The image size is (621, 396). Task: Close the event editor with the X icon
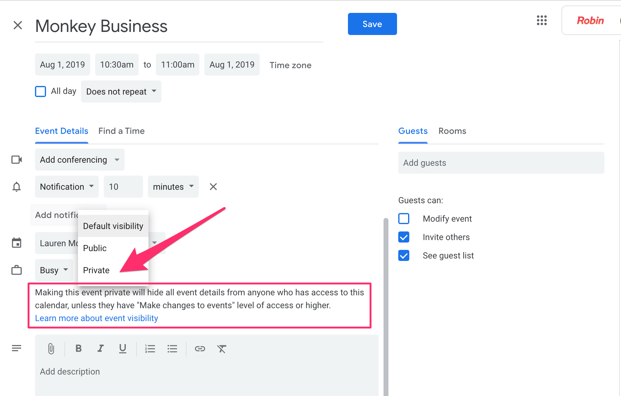pyautogui.click(x=18, y=25)
